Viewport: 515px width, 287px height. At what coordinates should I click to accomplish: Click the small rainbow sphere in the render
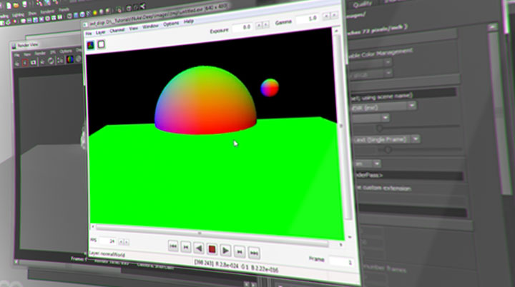(270, 88)
